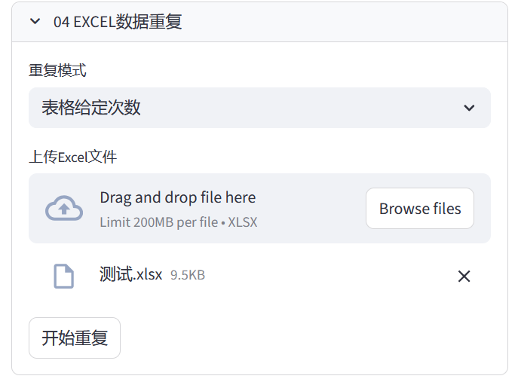Click the 9.5KB file size text
This screenshot has width=518, height=382.
[x=188, y=275]
